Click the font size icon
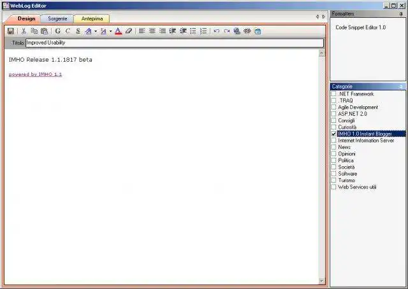Screen dimensions: 408x289 [x=103, y=31]
